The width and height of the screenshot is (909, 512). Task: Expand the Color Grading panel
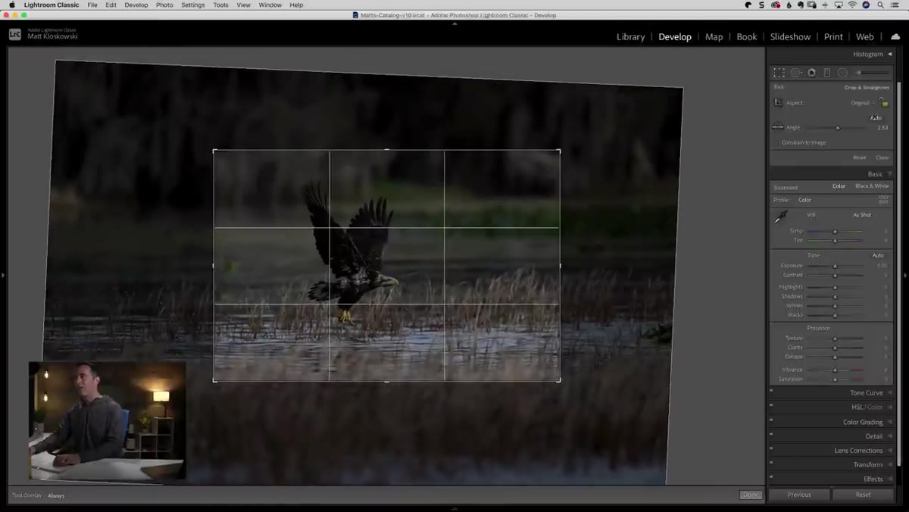click(x=889, y=422)
